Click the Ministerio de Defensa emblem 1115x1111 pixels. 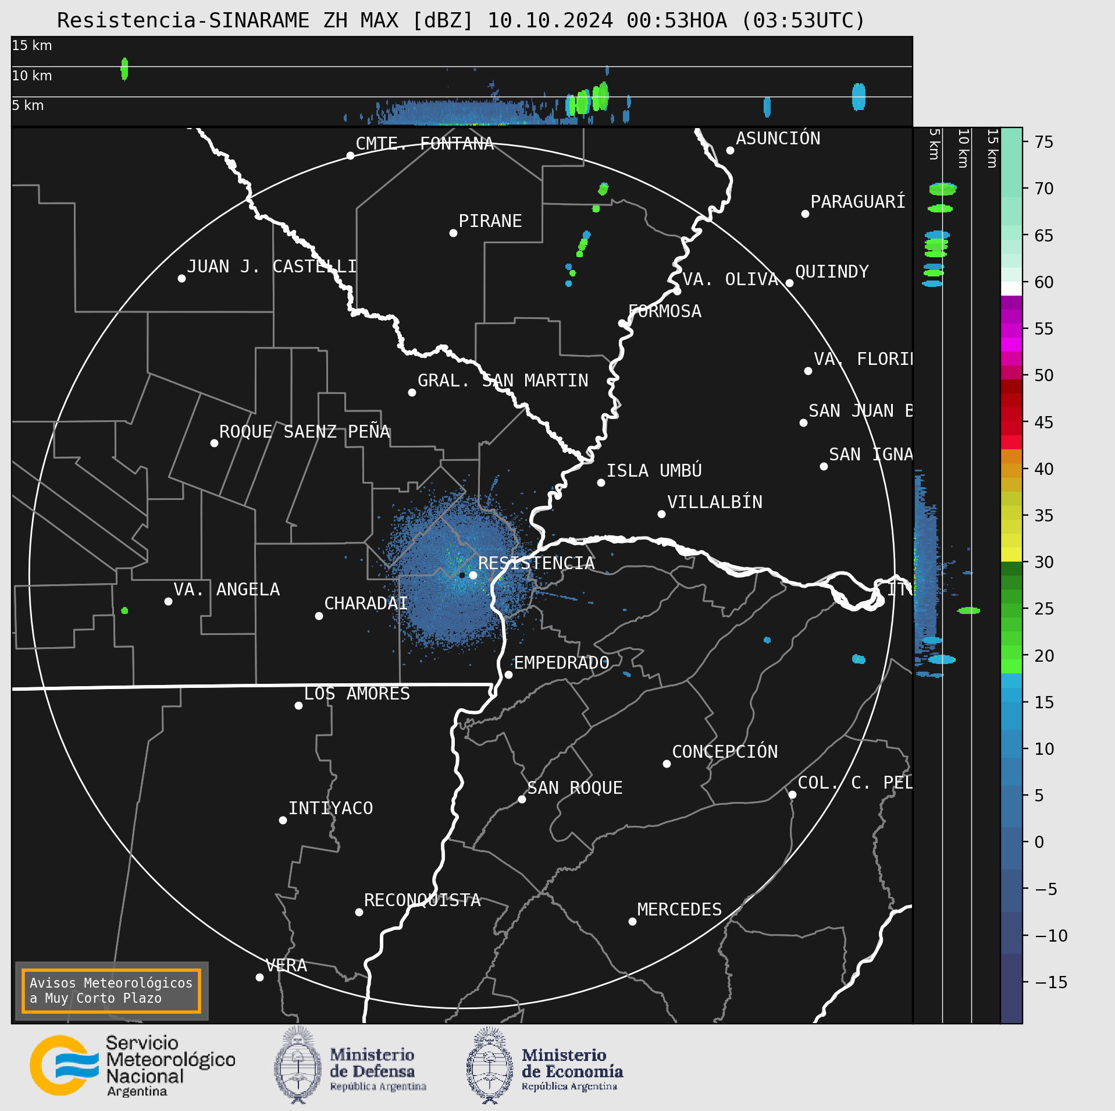click(x=298, y=1065)
